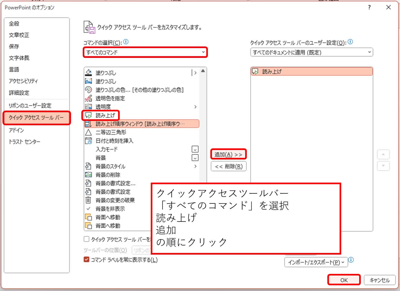
Task: Open the アクセシビリティ options category
Action: tap(37, 81)
